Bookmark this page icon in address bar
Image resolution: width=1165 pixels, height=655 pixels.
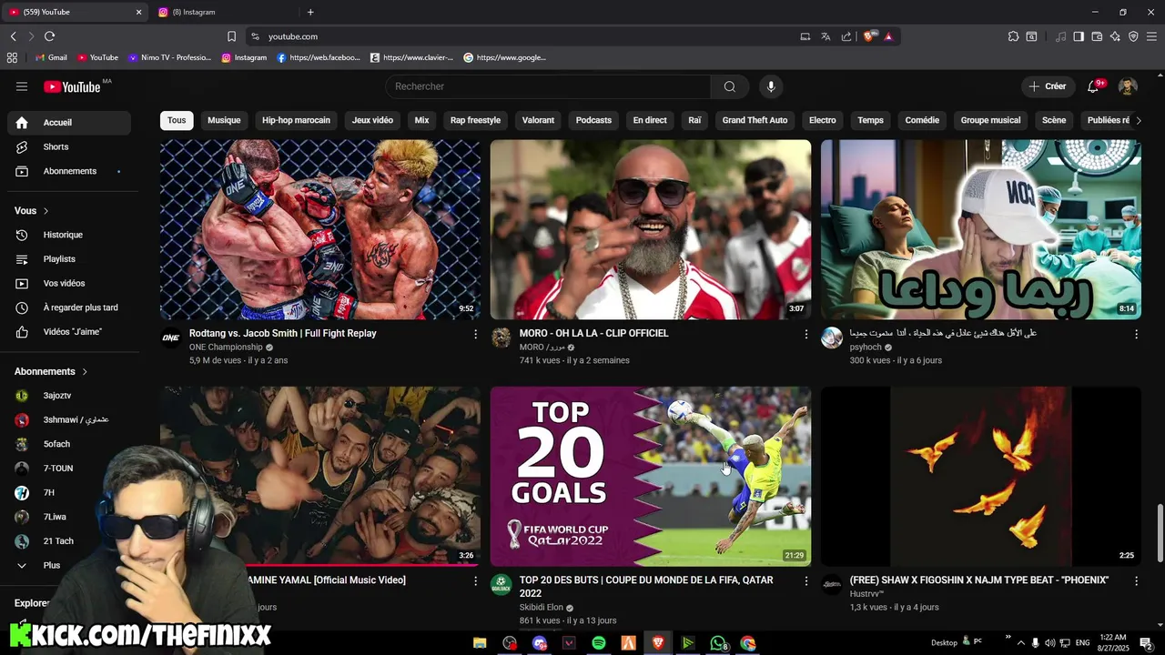231,36
